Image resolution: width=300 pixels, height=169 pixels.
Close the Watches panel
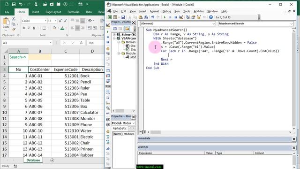click(294, 147)
